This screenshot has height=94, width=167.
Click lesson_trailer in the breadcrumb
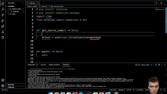tap(32, 6)
